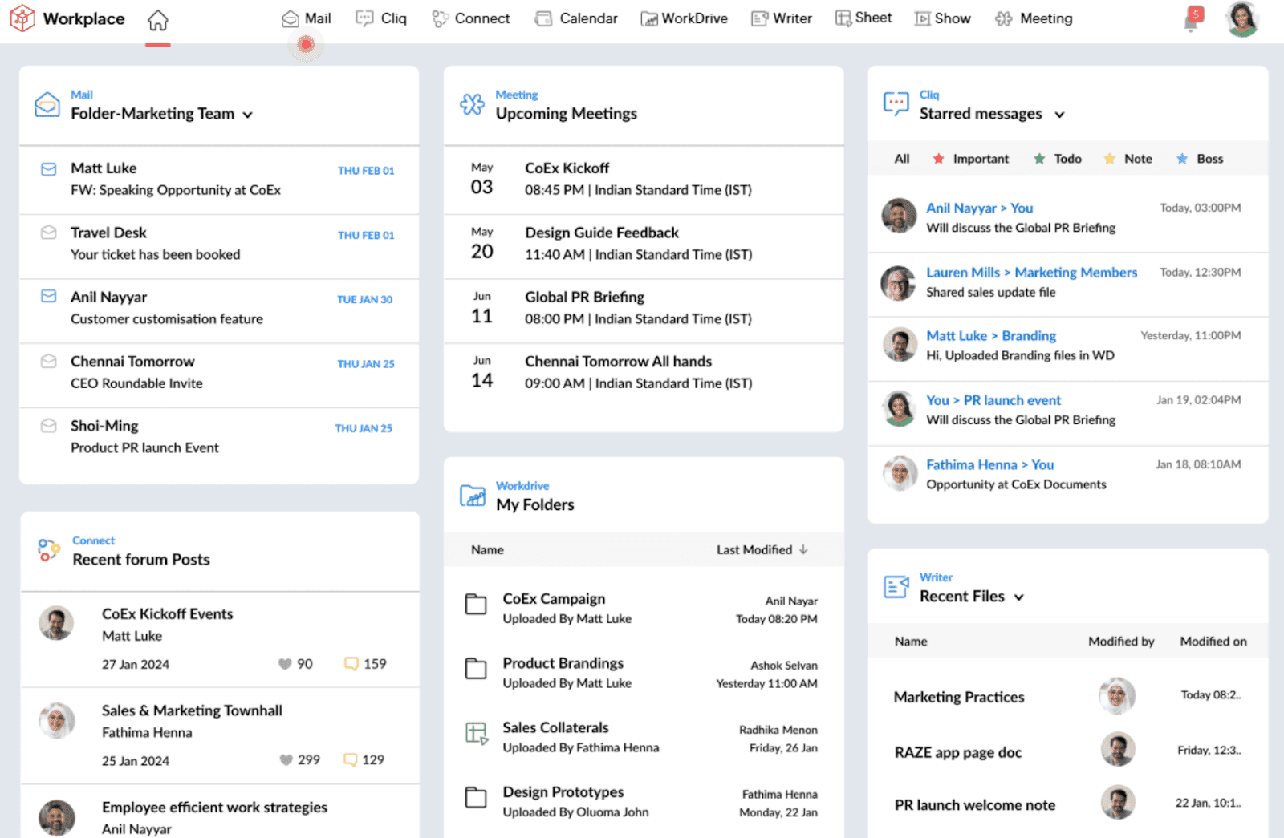Open Cliq from the navigation bar
1284x838 pixels.
[x=382, y=18]
